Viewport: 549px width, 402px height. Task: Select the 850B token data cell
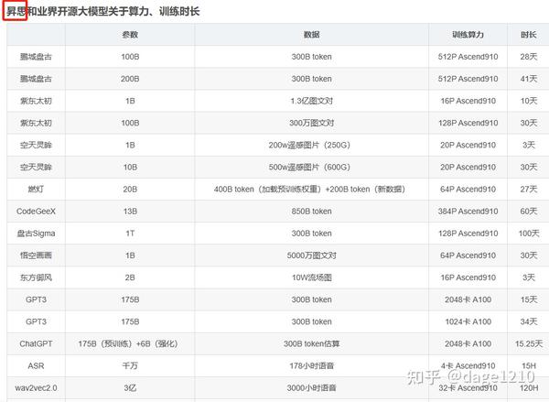pyautogui.click(x=311, y=212)
